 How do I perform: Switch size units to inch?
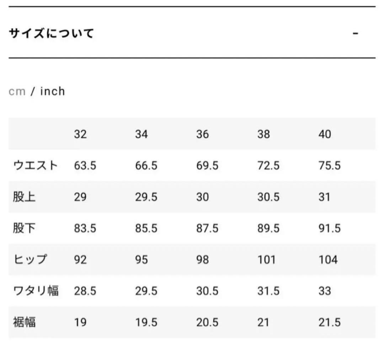coord(53,91)
